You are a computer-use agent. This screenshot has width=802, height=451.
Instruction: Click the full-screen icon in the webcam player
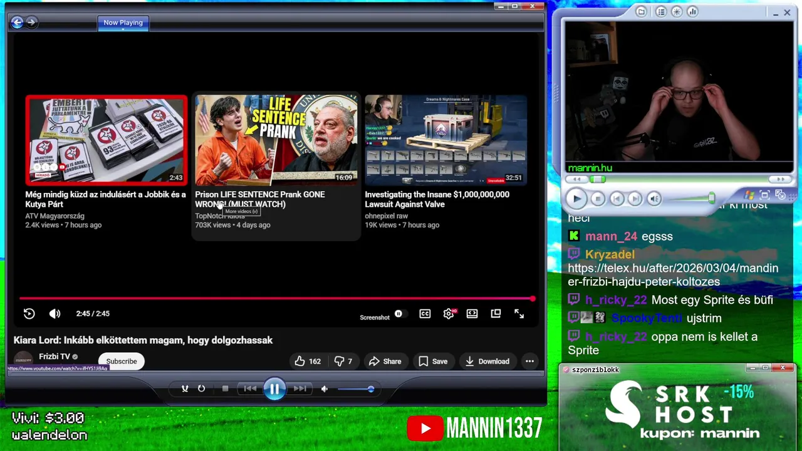pyautogui.click(x=764, y=195)
